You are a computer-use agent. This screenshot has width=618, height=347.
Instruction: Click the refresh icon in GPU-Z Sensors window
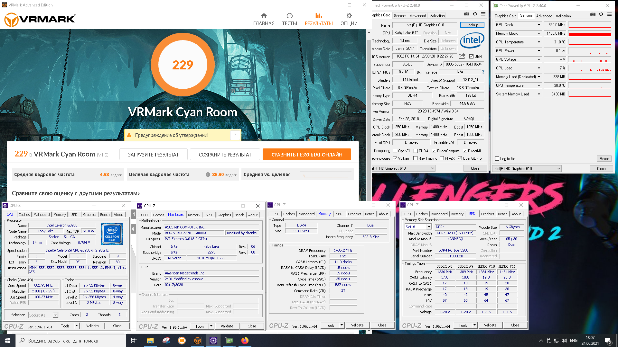point(601,14)
